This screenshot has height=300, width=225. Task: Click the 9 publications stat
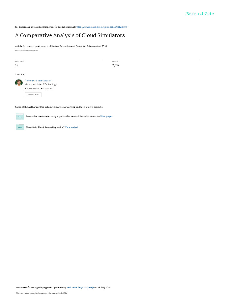pos(32,89)
